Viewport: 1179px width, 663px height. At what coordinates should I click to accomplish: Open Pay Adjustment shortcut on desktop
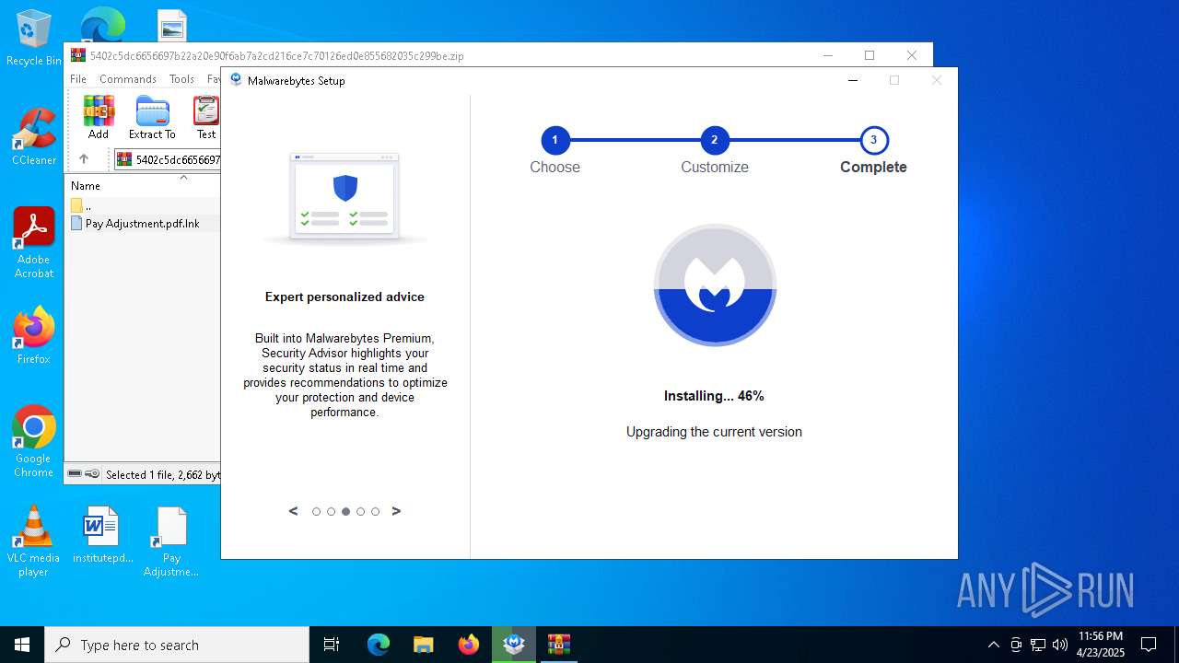[x=171, y=541]
